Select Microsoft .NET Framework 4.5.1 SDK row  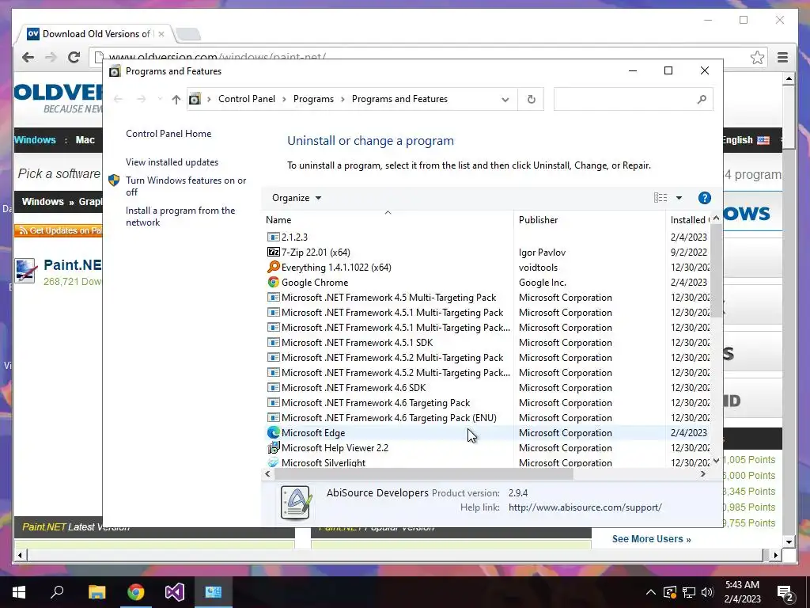pos(488,342)
